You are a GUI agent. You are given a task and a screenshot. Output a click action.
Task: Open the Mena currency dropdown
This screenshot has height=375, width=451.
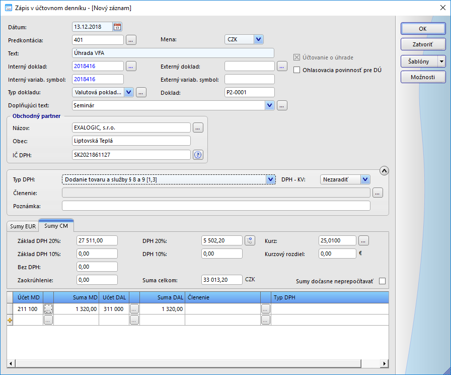point(259,39)
